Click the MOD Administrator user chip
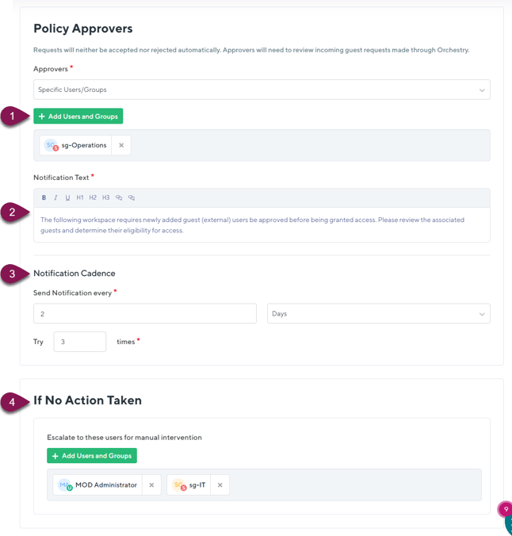Viewport: 512px width, 536px height. click(x=97, y=484)
